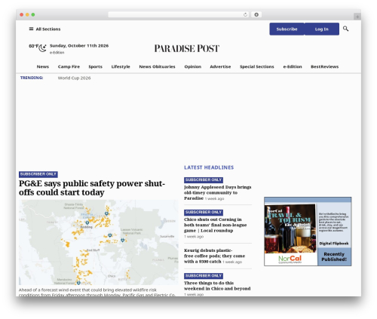Click the browser extension icon beside address bar

(256, 14)
